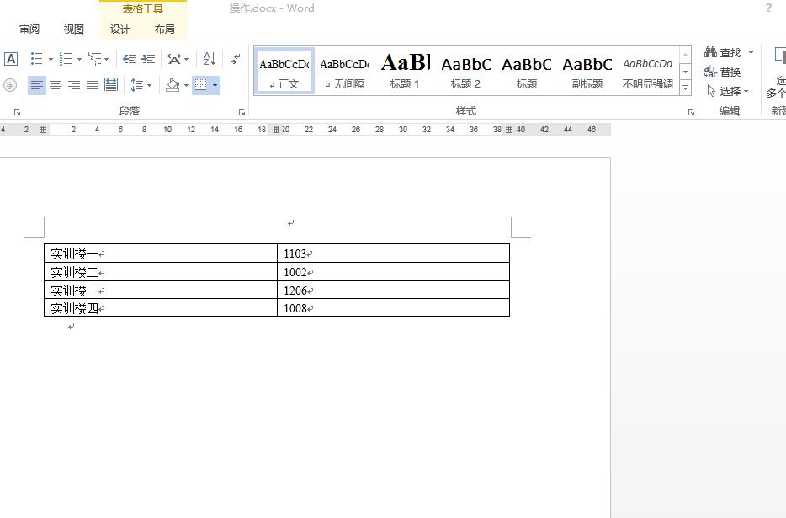Open the sort icon in paragraph group

coord(208,59)
